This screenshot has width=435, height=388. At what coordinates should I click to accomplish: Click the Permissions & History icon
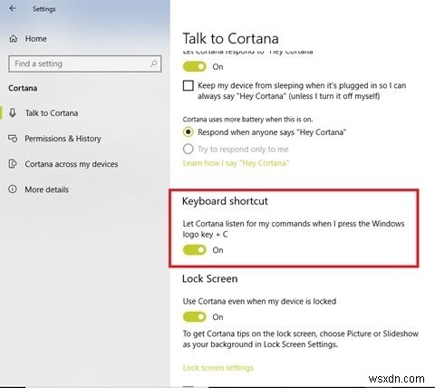pyautogui.click(x=13, y=139)
